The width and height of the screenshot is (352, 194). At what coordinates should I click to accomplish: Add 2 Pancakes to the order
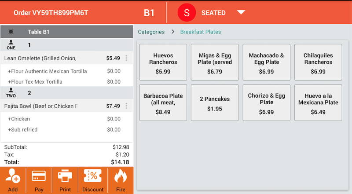click(x=215, y=102)
